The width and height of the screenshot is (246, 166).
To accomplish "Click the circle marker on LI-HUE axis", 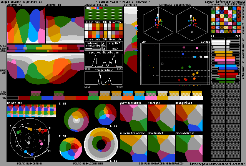I will click(x=162, y=64).
